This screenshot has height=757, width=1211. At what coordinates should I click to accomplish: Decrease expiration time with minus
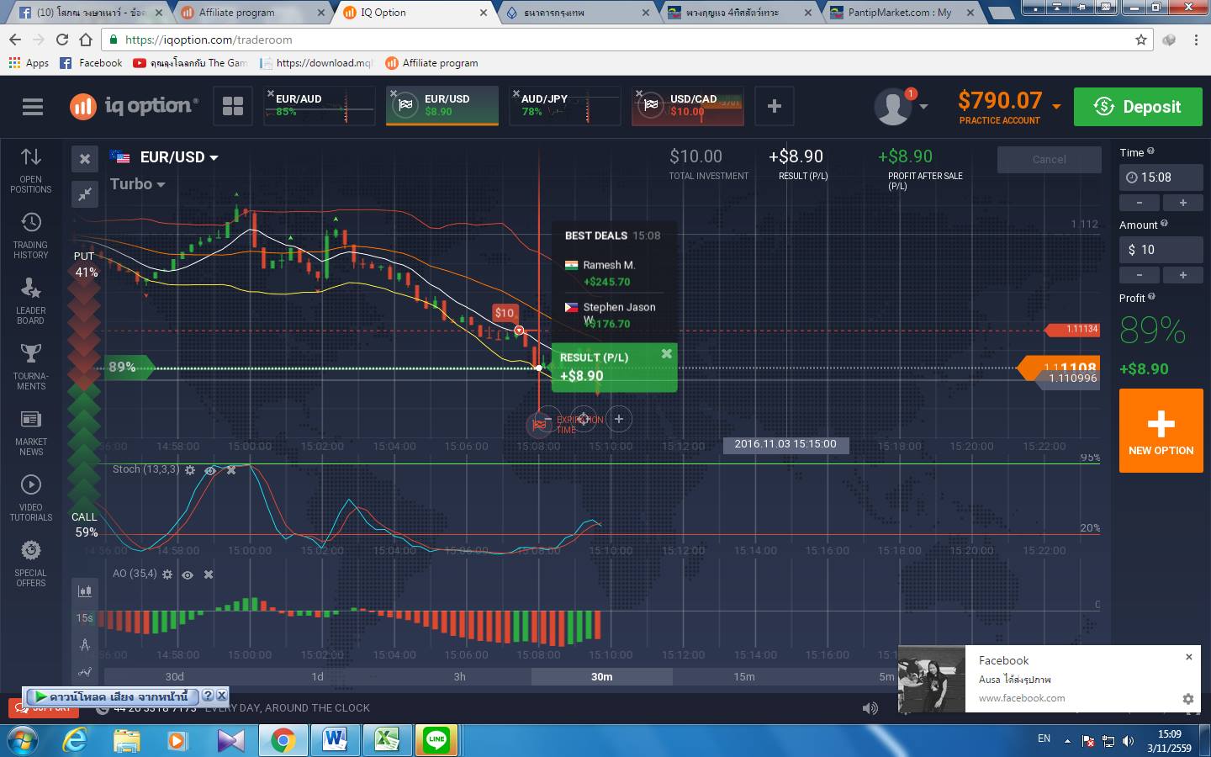coord(1140,203)
